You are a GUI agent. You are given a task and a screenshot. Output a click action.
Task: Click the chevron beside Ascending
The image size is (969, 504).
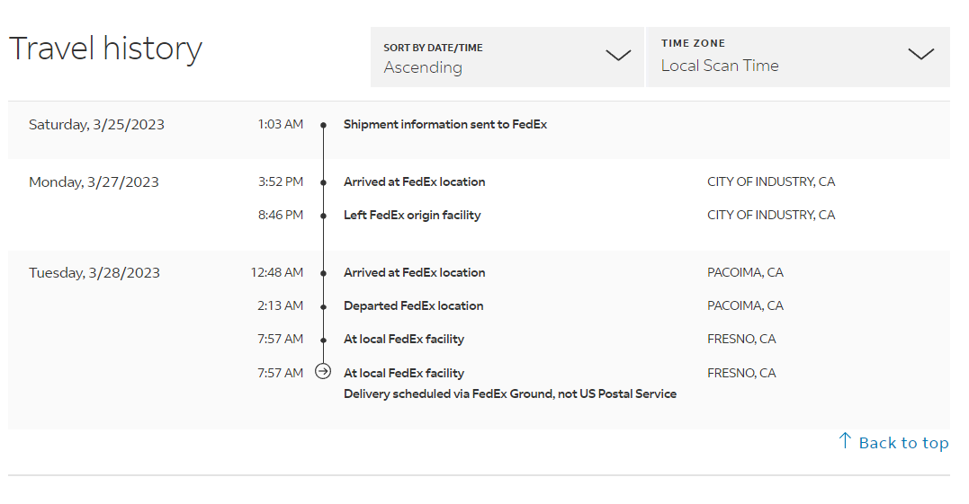click(618, 56)
